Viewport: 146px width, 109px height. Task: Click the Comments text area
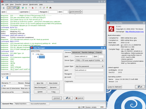coord(84,87)
